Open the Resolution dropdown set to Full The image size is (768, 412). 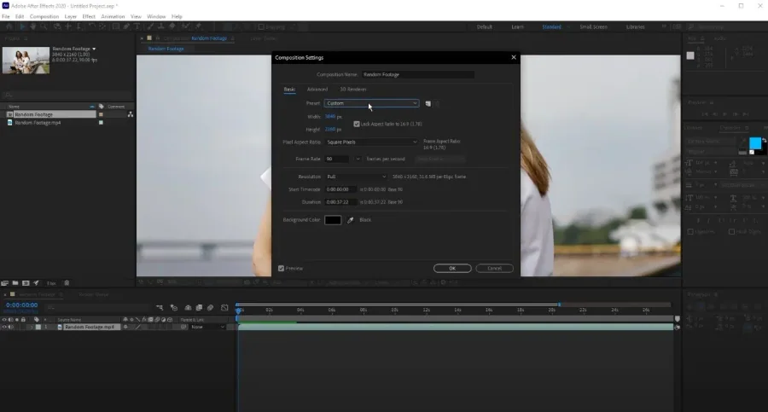point(356,177)
